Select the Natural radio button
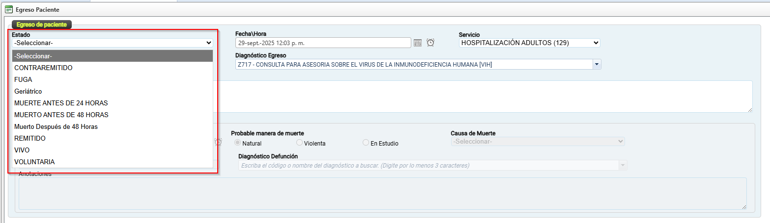This screenshot has width=770, height=223. 238,143
